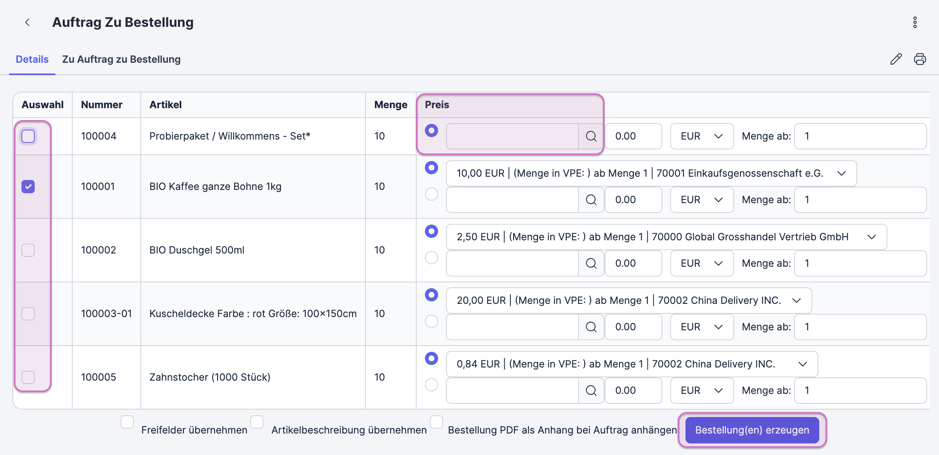Switch to Zu Auftrag zu Bestellung tab

pyautogui.click(x=121, y=59)
